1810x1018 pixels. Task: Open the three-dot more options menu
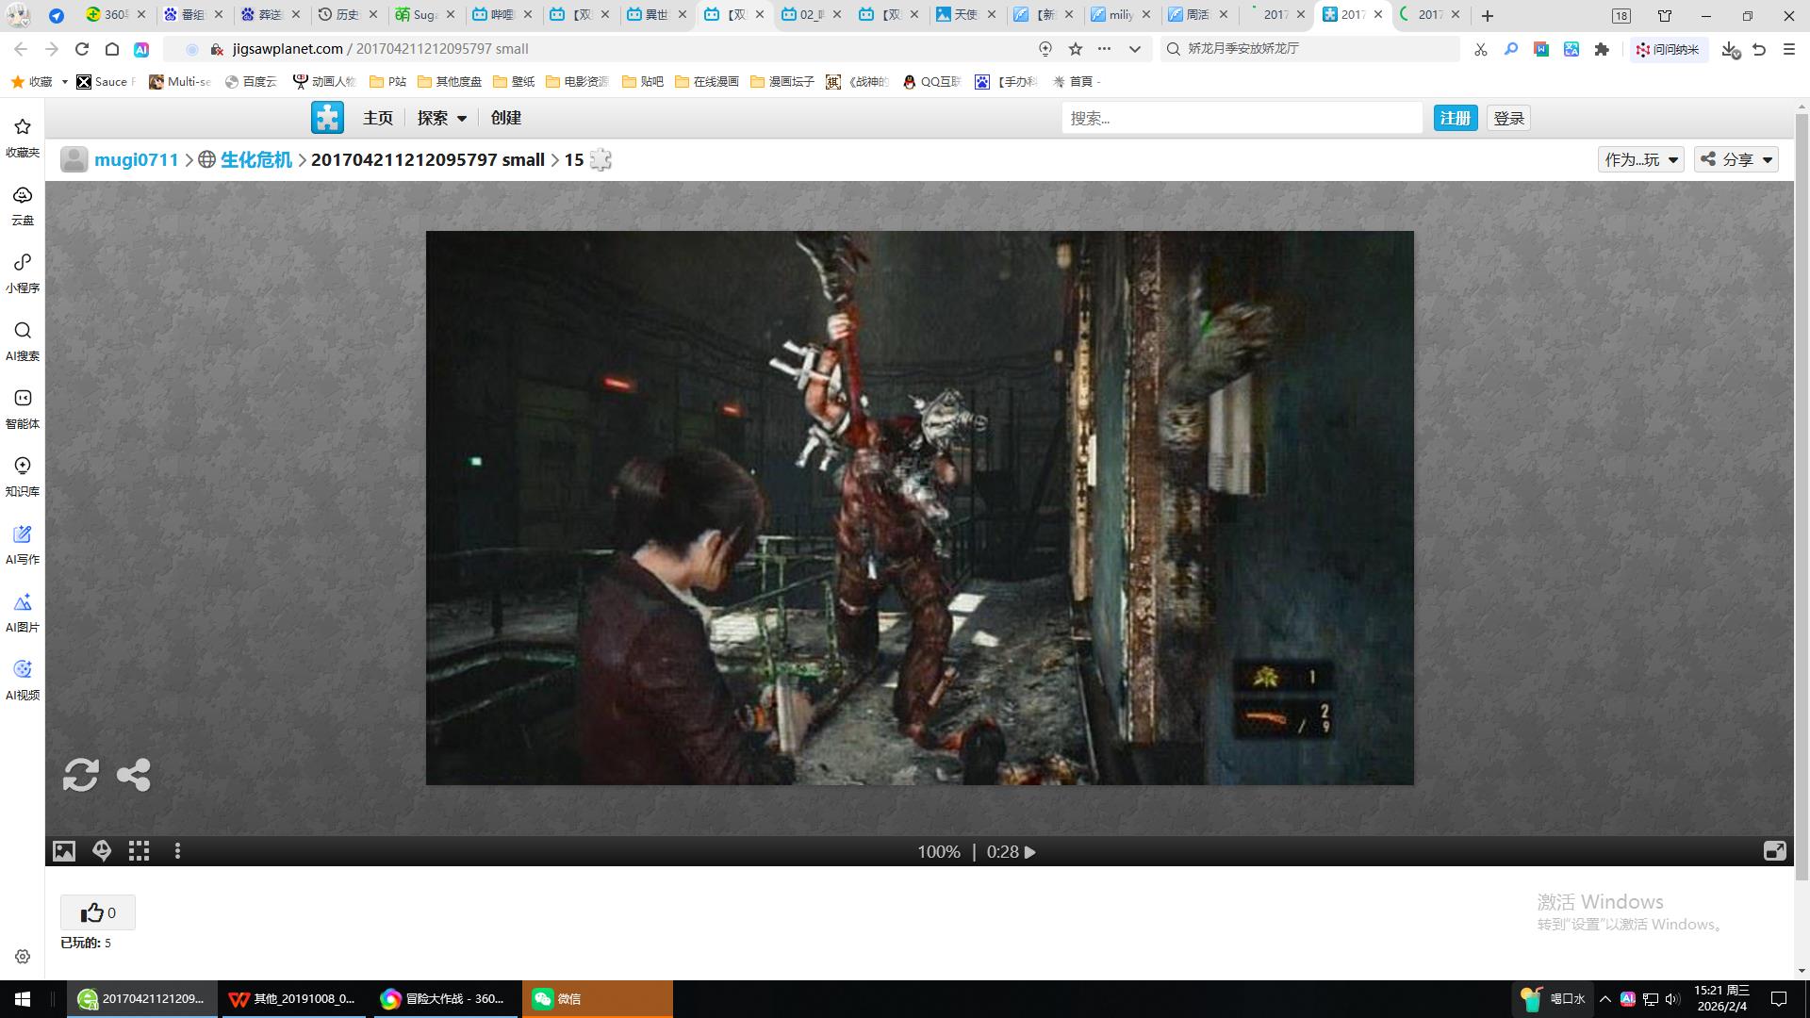[177, 851]
